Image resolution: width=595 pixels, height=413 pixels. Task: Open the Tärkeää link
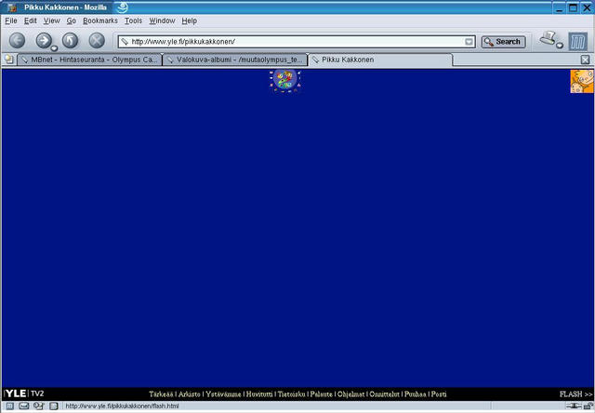pyautogui.click(x=161, y=394)
